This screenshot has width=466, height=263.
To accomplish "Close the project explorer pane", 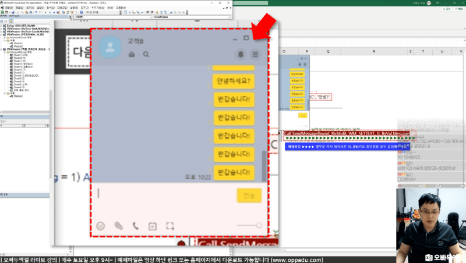I will (x=70, y=17).
